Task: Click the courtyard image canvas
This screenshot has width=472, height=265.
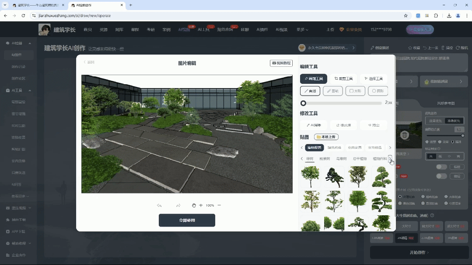Action: [187, 134]
